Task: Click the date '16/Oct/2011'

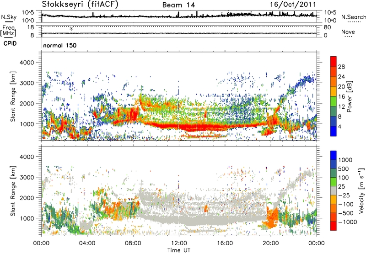Action: point(293,5)
